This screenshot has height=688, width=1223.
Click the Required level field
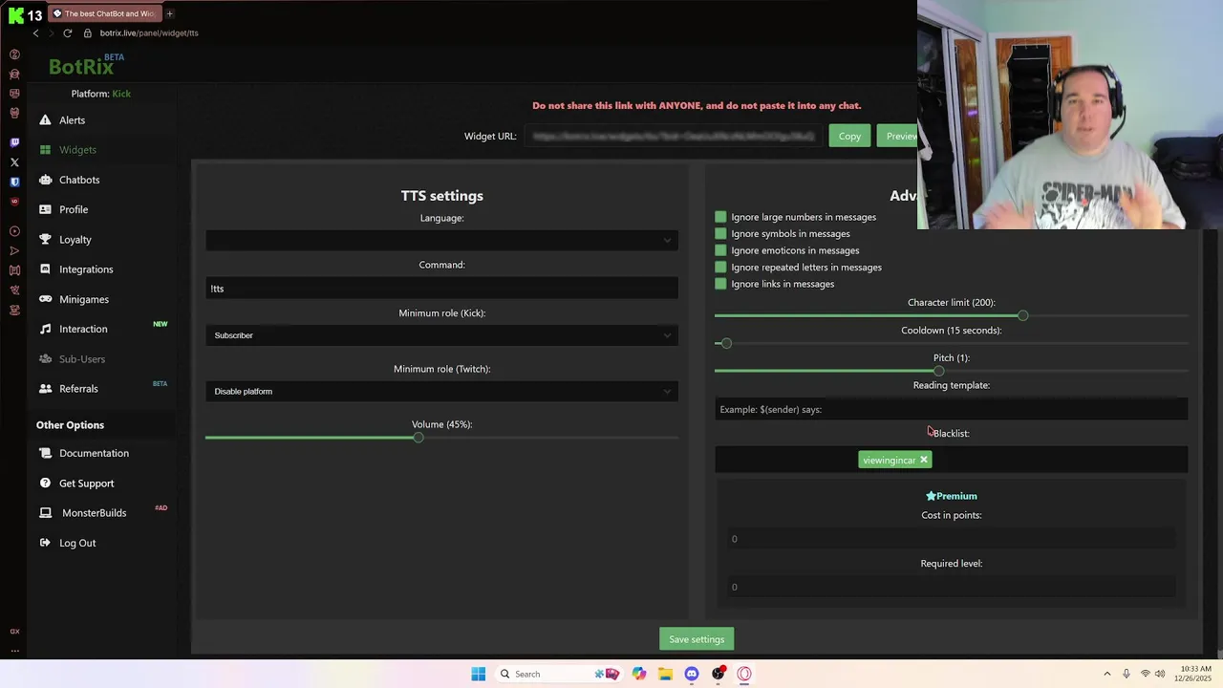pyautogui.click(x=951, y=587)
